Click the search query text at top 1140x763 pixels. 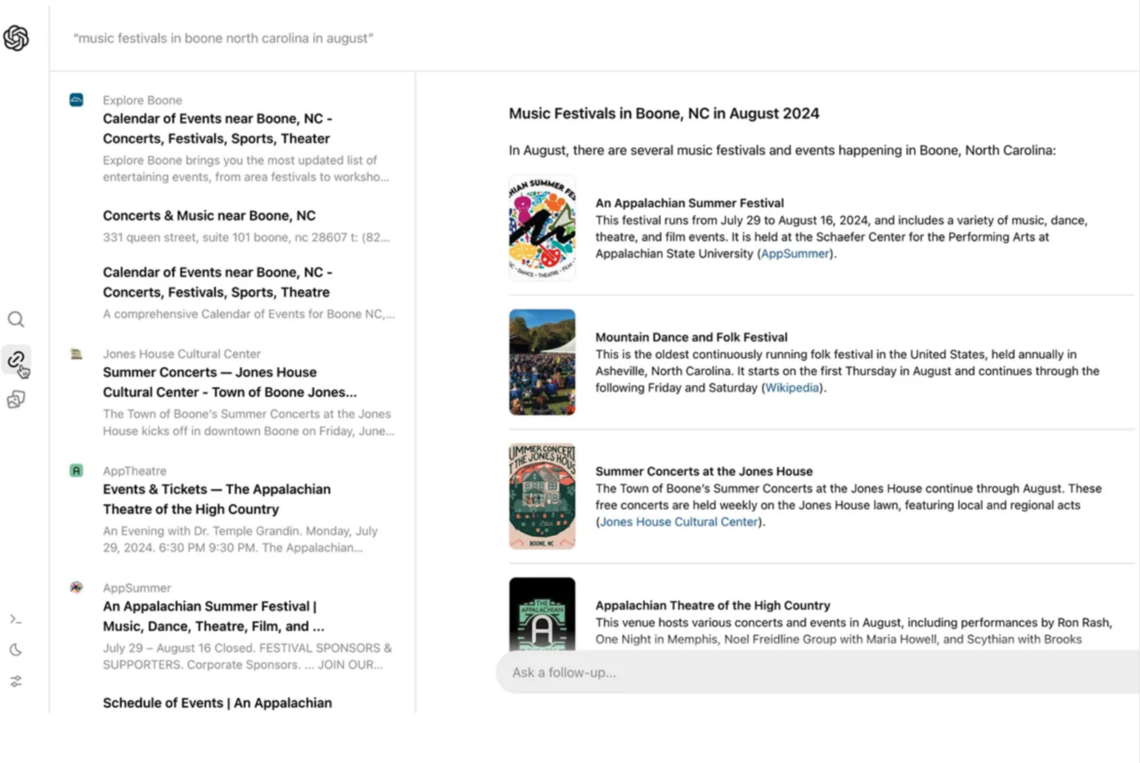[223, 38]
